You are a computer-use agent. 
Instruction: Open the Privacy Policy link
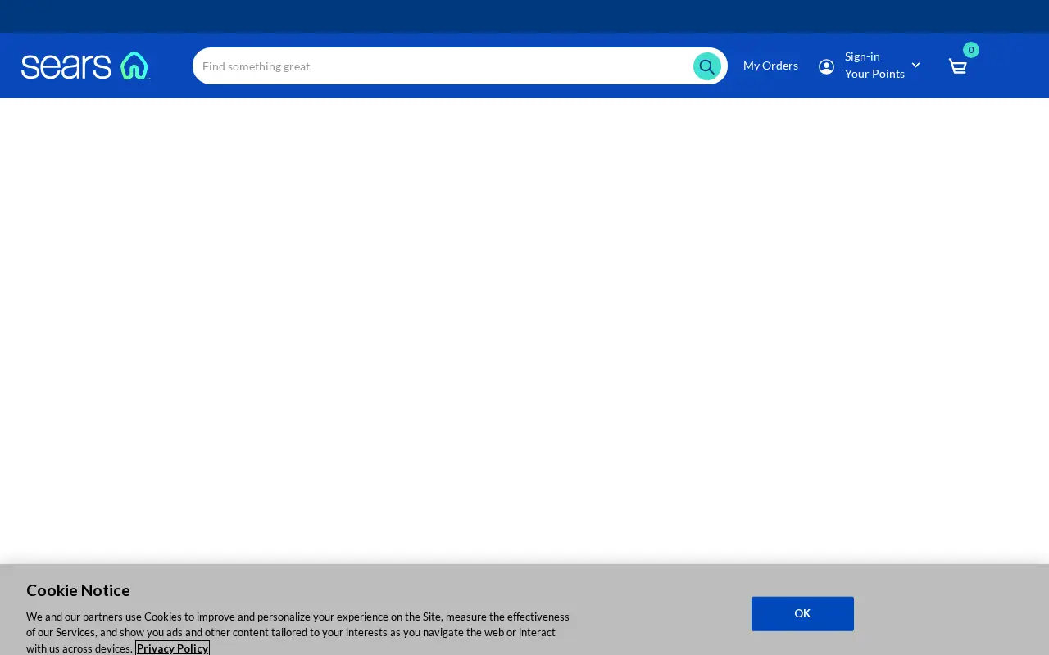pyautogui.click(x=172, y=648)
